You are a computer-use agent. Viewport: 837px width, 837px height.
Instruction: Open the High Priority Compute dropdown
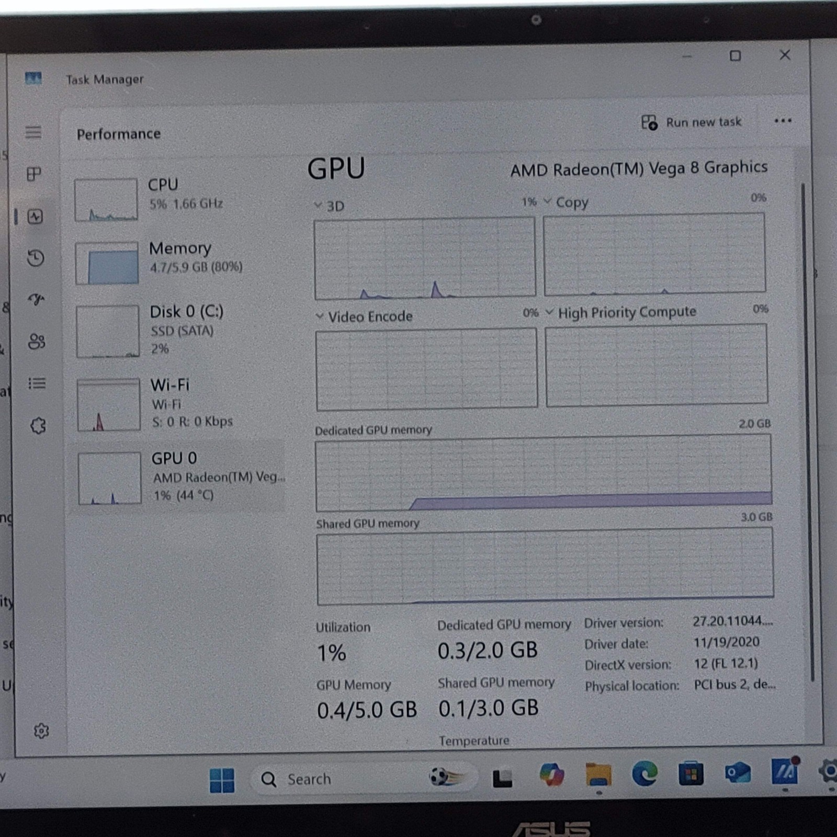point(549,312)
